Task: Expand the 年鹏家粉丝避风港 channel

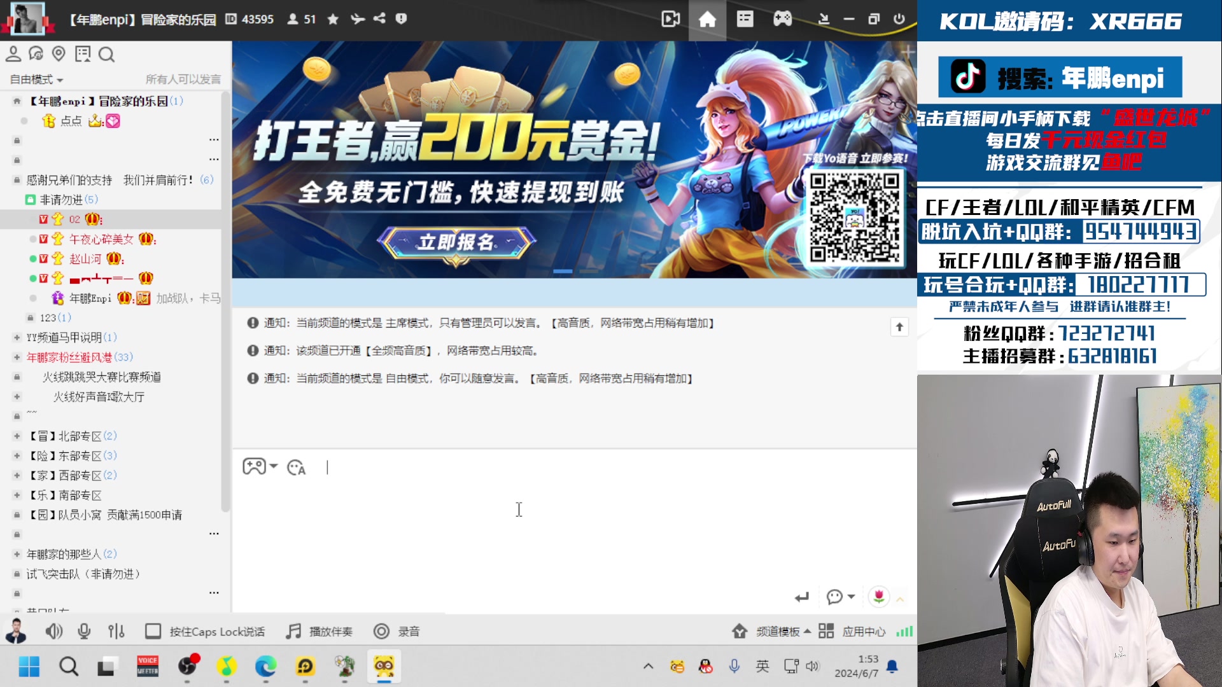Action: click(x=17, y=357)
